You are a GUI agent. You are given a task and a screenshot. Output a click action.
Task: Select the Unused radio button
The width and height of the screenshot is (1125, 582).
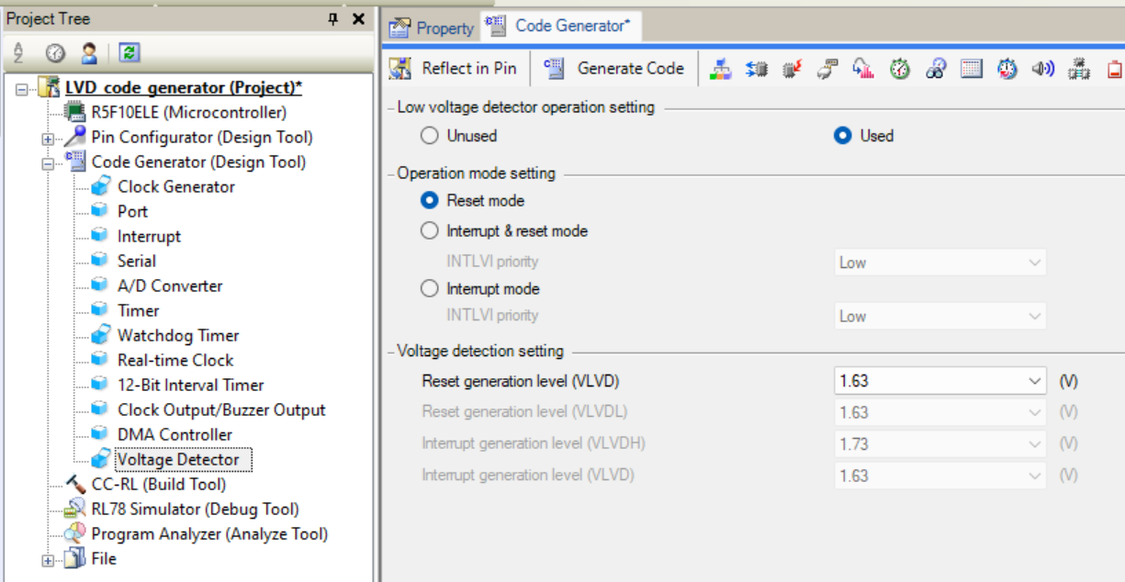[429, 136]
